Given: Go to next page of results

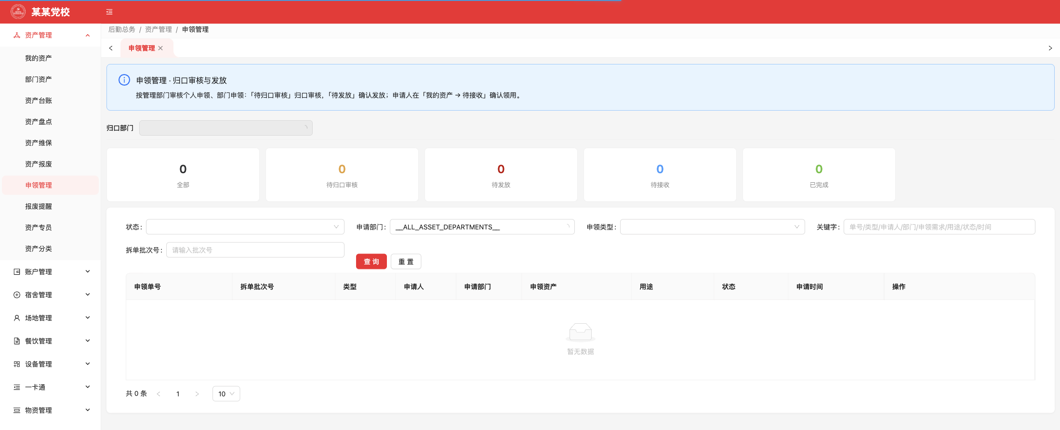Looking at the screenshot, I should tap(197, 394).
